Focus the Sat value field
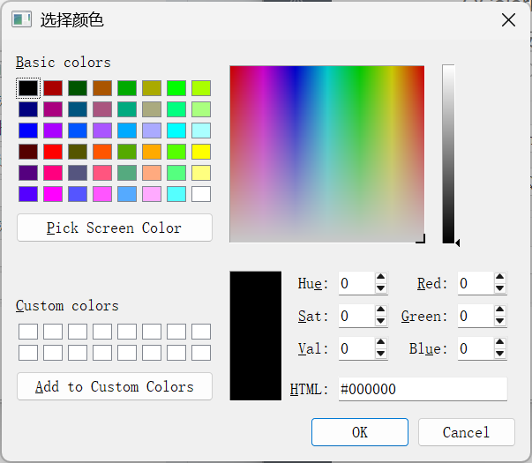The width and height of the screenshot is (532, 463). click(357, 316)
